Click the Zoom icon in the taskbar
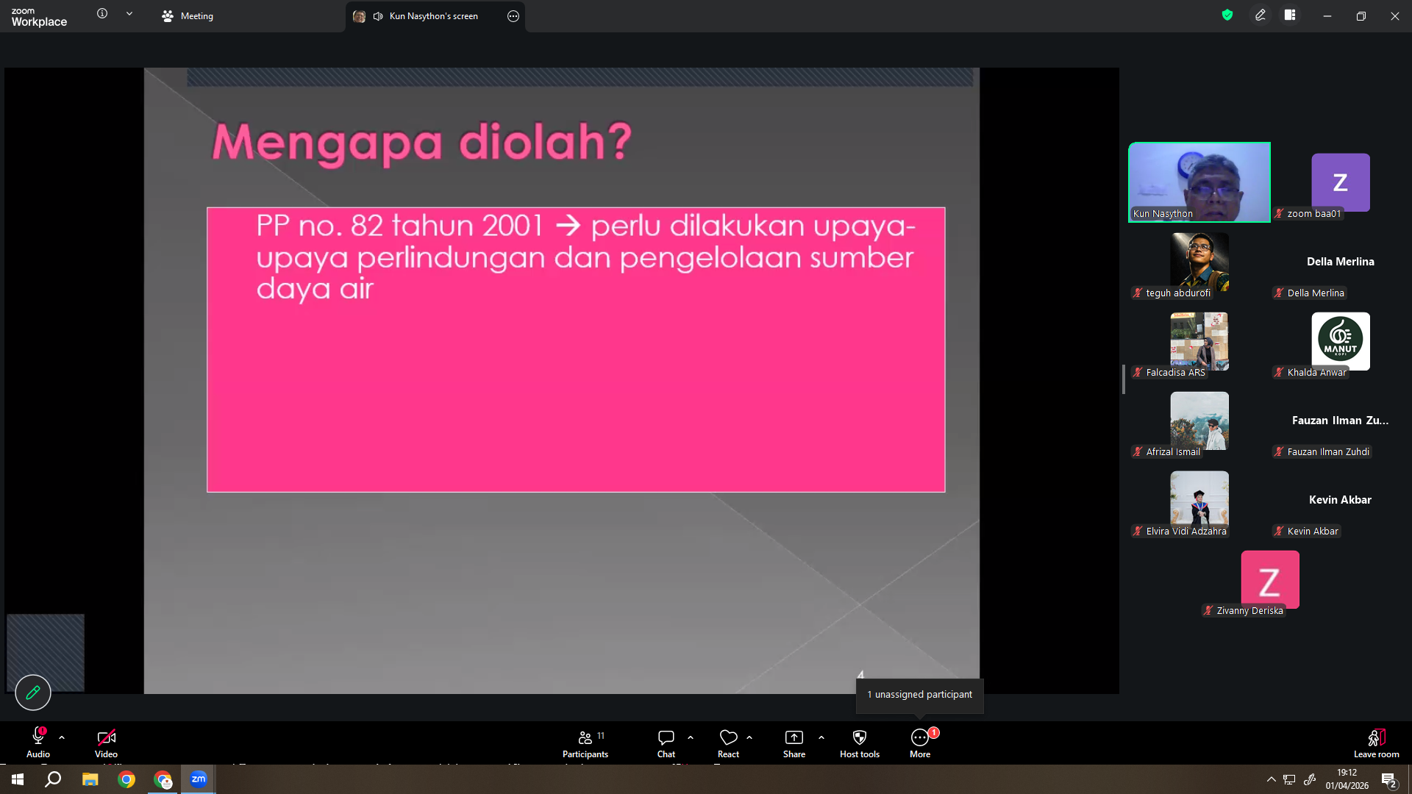The image size is (1412, 794). coord(199,779)
